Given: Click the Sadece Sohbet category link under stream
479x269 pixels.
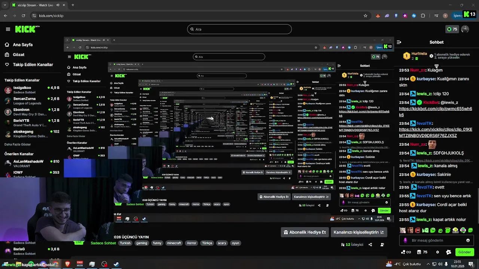Looking at the screenshot, I should [x=103, y=243].
